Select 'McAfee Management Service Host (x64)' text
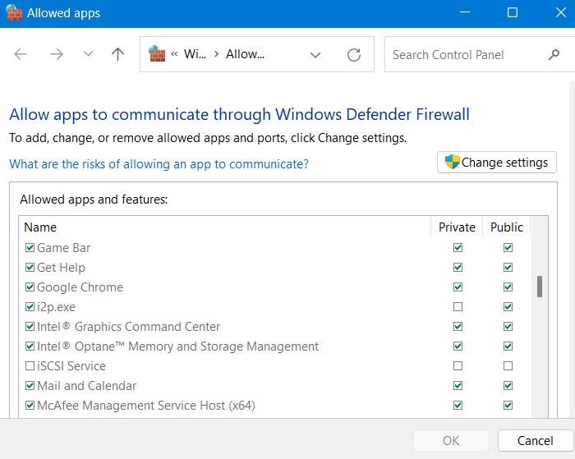Viewport: 575px width, 459px height. pos(146,406)
